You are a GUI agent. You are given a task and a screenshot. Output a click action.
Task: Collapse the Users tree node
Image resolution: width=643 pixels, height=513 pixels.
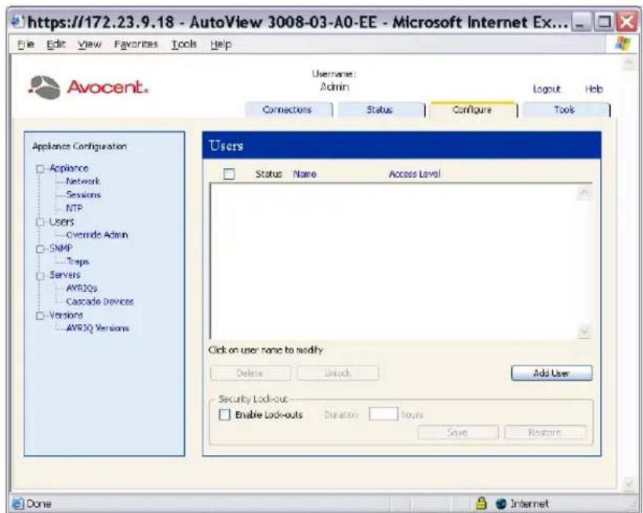40,222
